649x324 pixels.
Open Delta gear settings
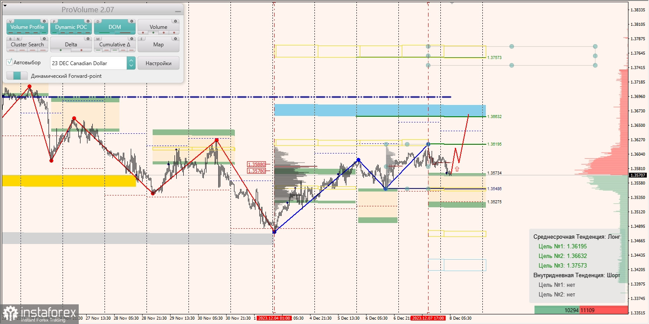(x=87, y=38)
